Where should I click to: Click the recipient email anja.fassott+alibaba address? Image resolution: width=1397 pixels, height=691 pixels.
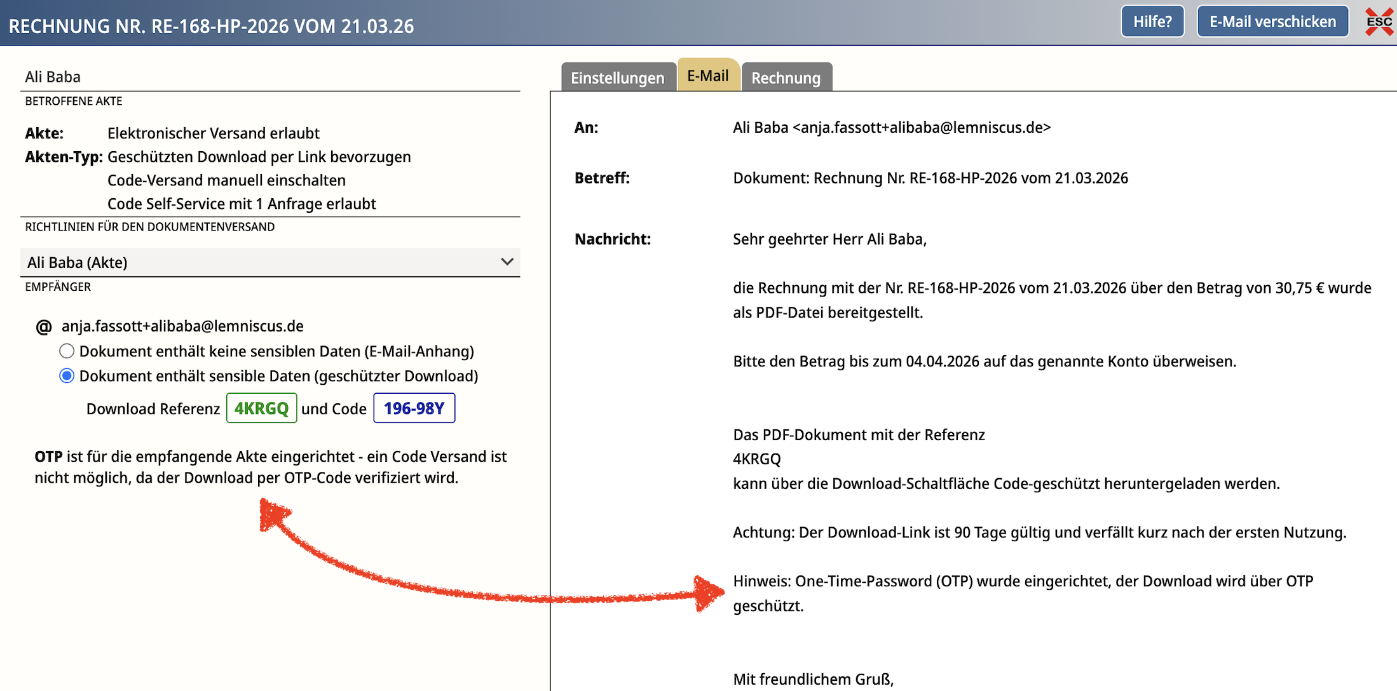pos(182,326)
